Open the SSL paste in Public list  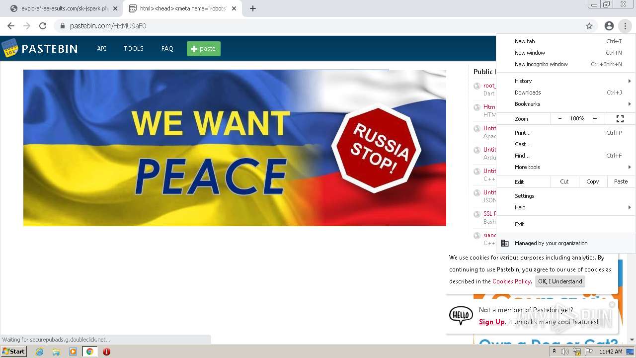pos(489,214)
